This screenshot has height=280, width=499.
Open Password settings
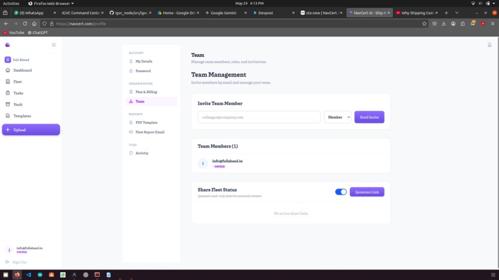[x=152, y=71]
